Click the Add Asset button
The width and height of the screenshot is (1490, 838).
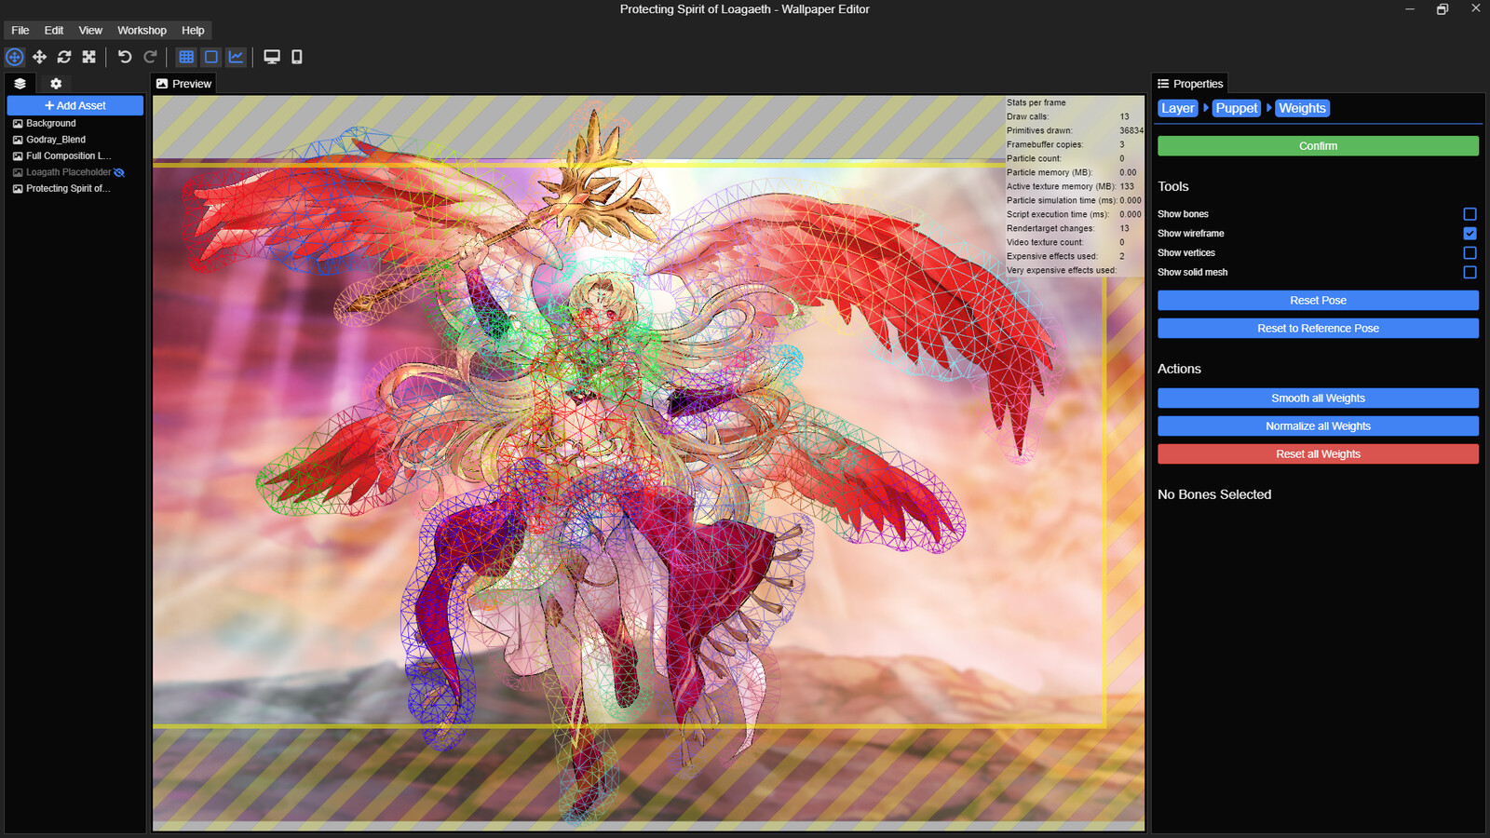[x=75, y=105]
